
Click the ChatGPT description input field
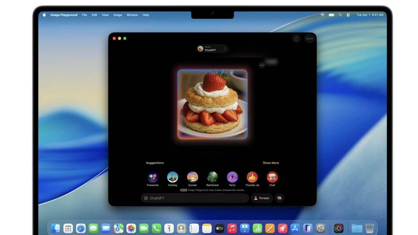click(x=195, y=198)
